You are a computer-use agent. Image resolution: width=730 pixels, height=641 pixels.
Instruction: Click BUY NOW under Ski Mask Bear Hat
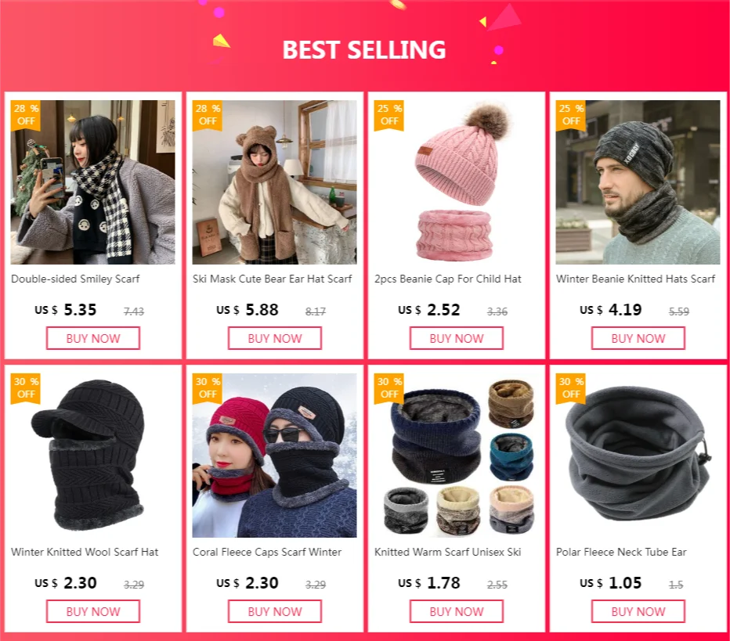pos(275,338)
